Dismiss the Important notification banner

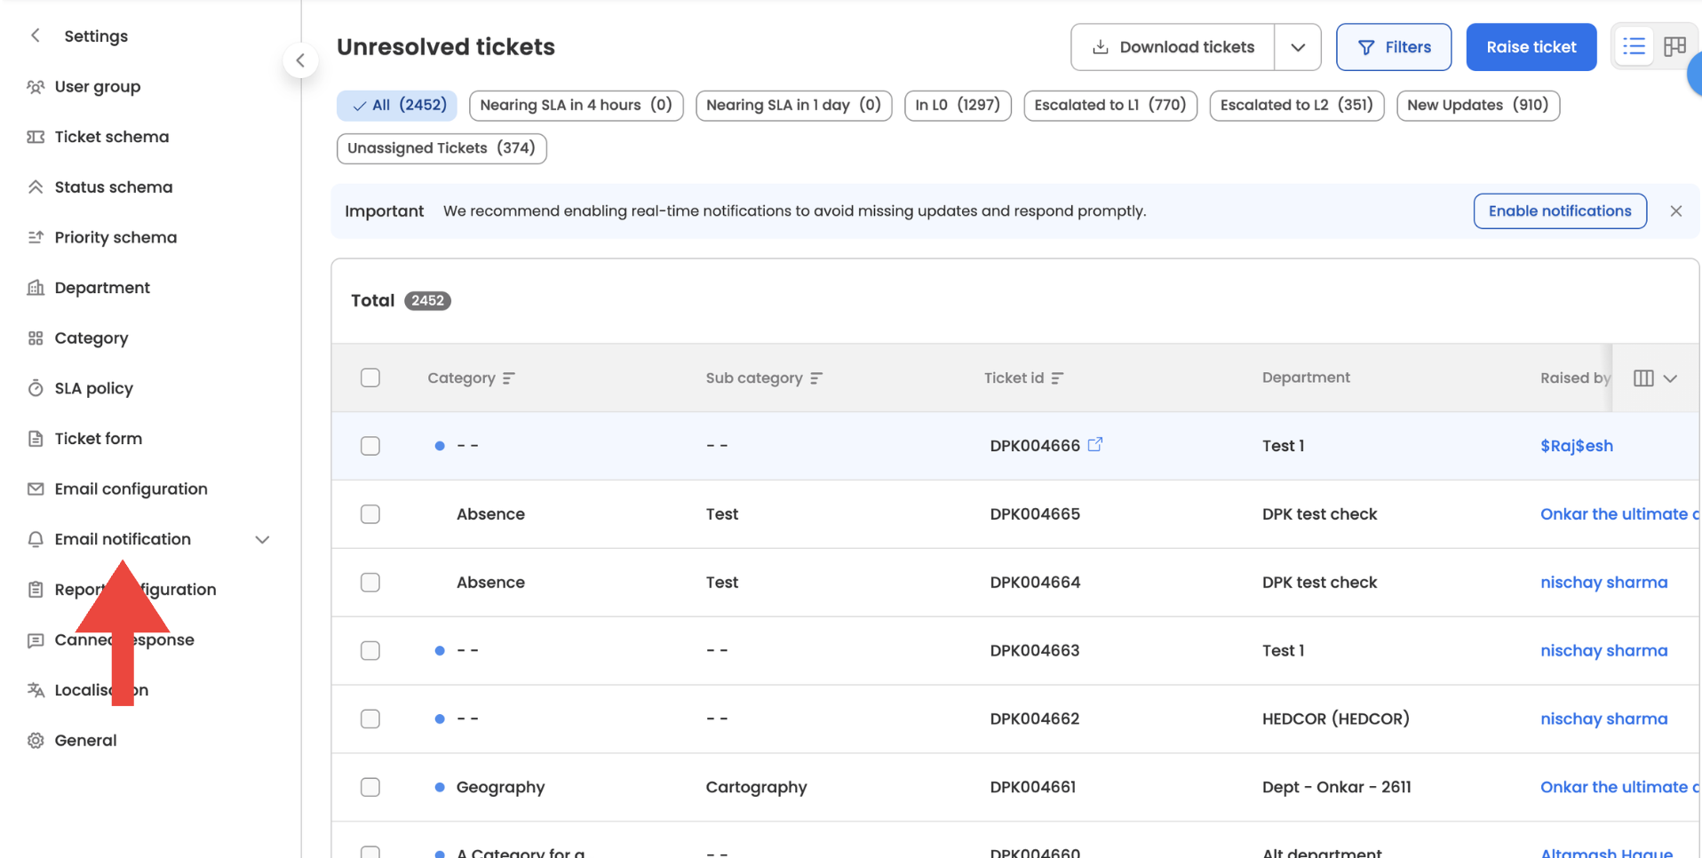pyautogui.click(x=1675, y=211)
